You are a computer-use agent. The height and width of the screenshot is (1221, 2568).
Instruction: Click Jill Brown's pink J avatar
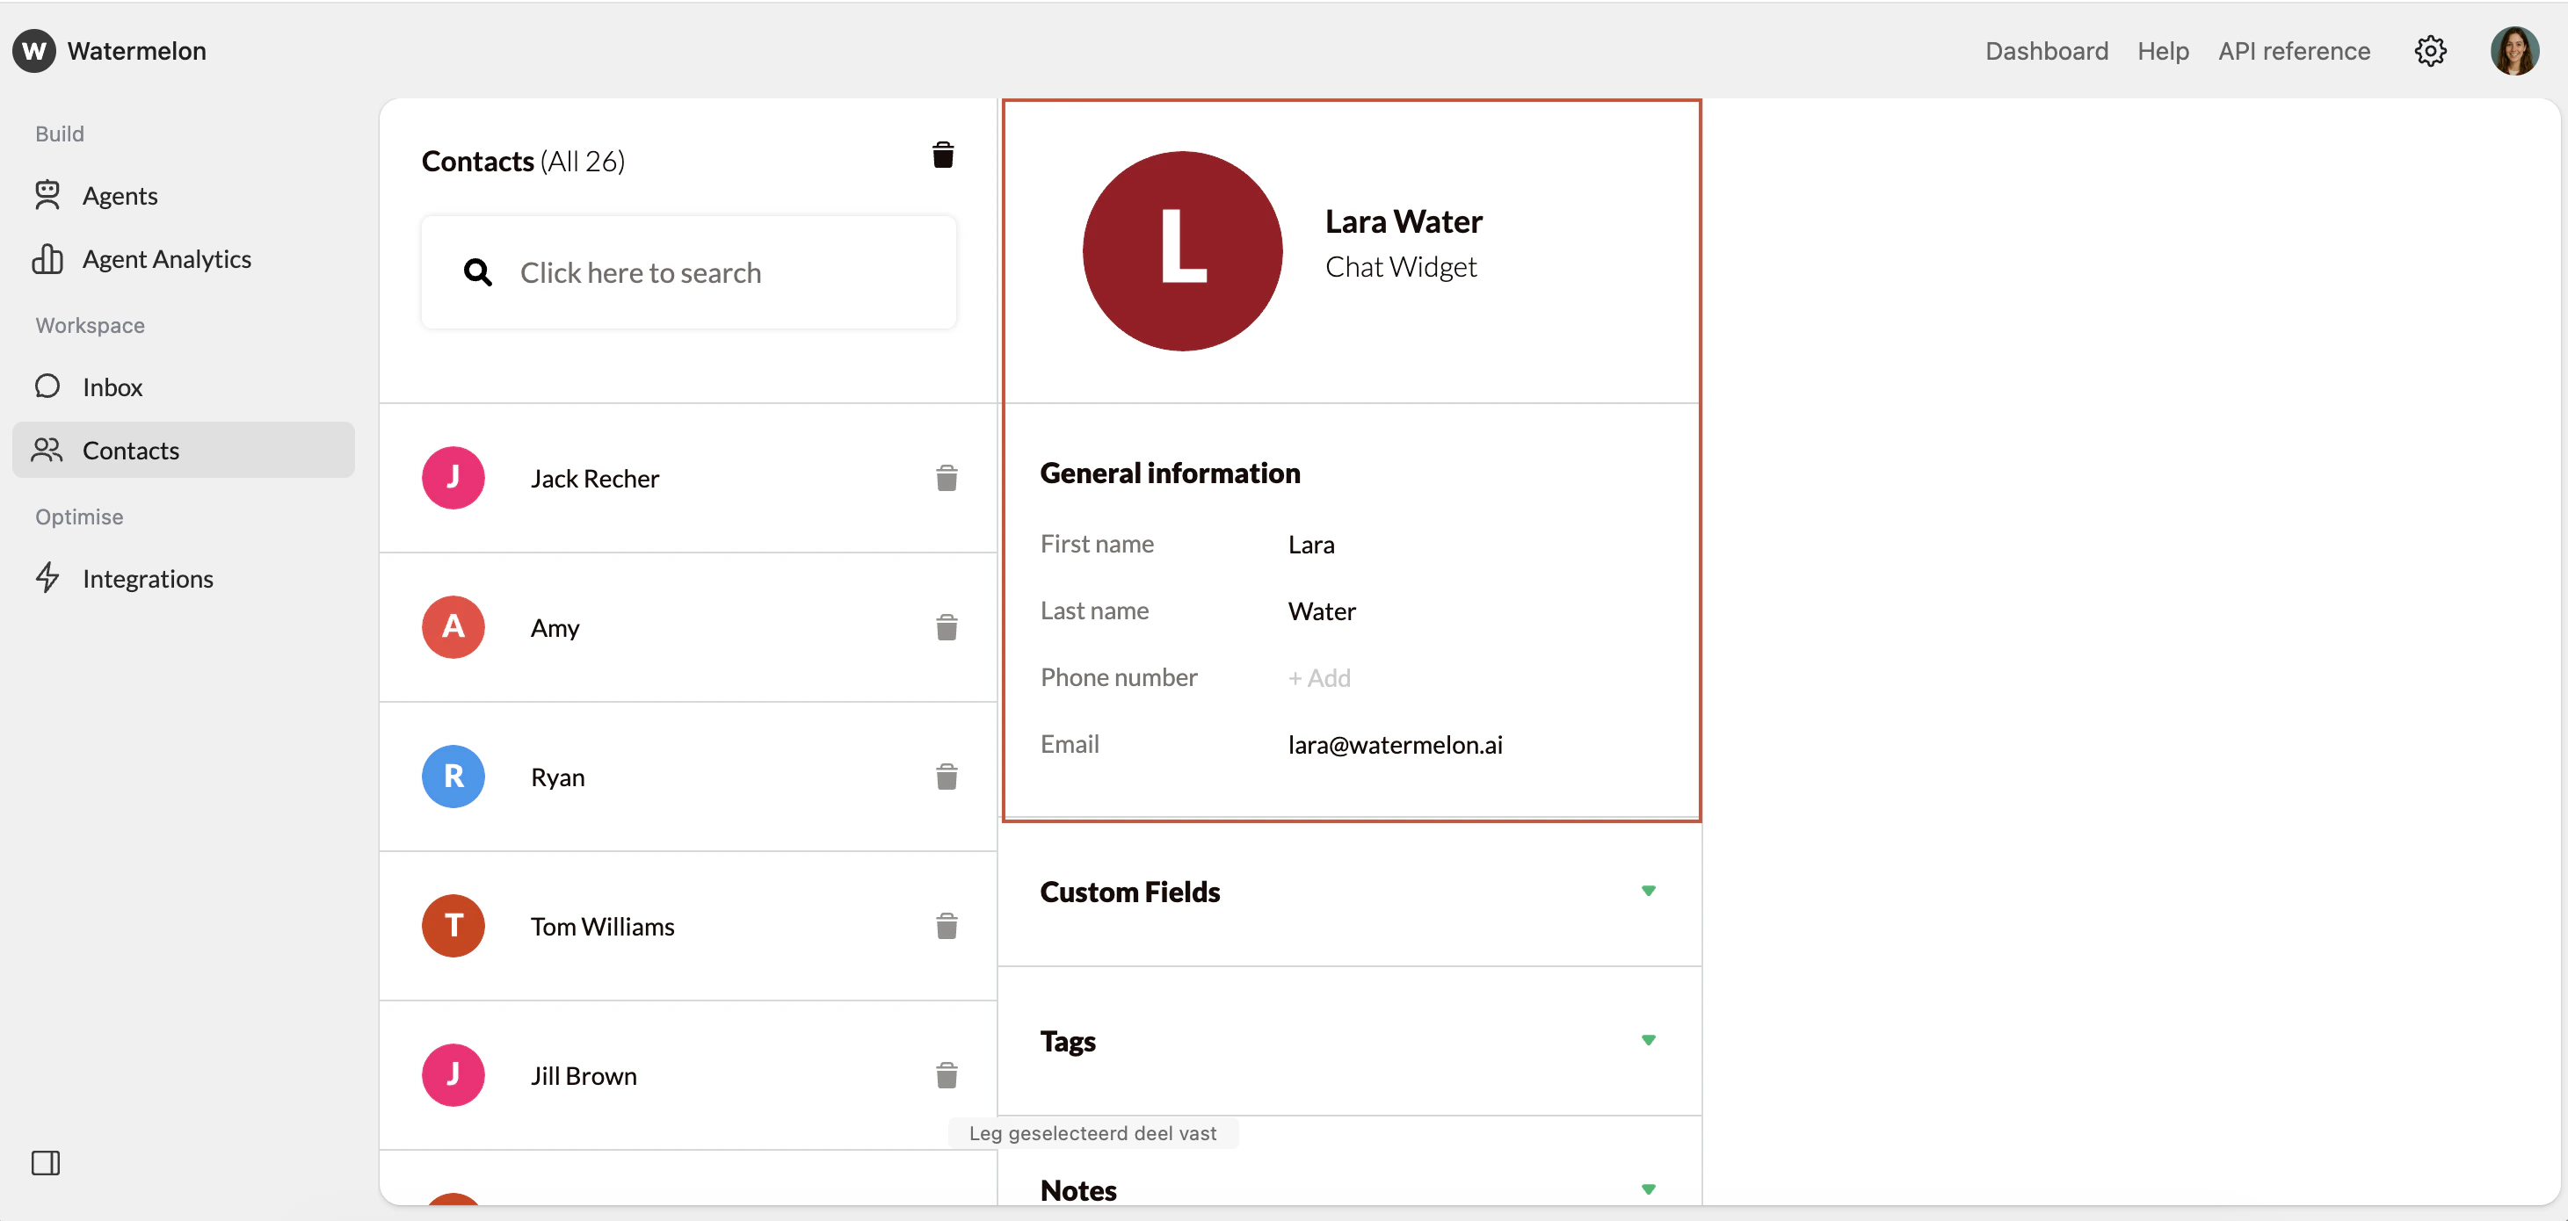pyautogui.click(x=453, y=1075)
